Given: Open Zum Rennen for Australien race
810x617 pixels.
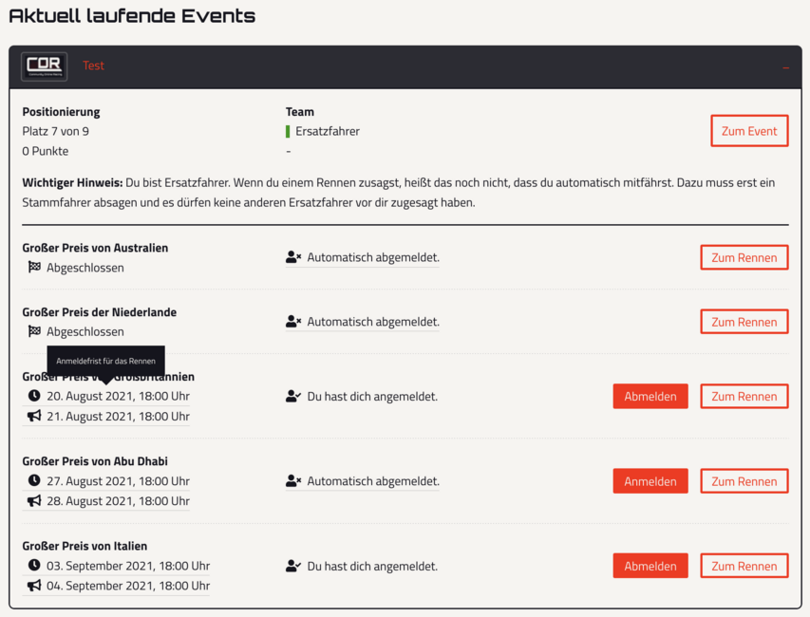Looking at the screenshot, I should tap(744, 257).
